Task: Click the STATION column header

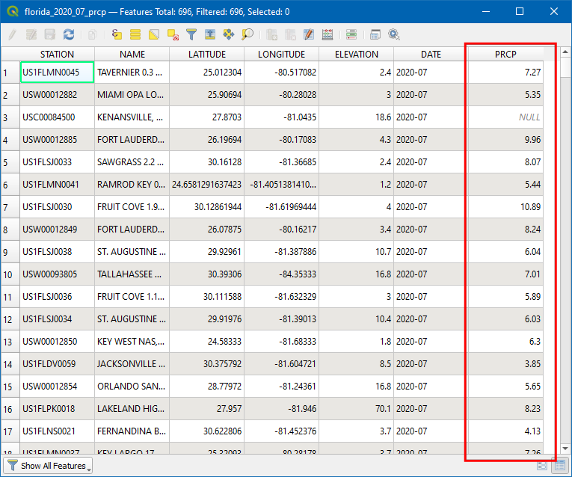Action: point(57,55)
